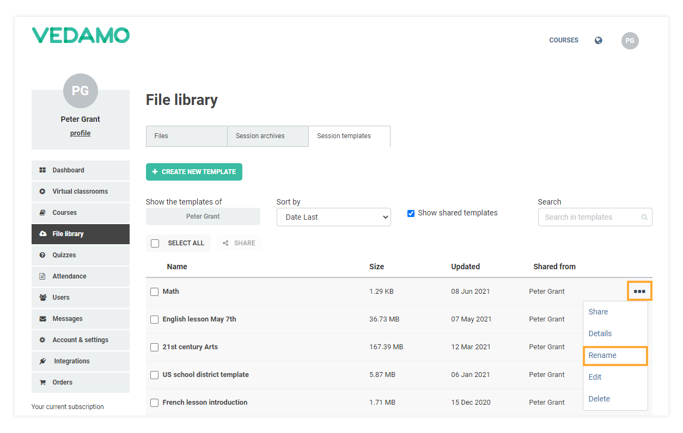Viewport: 683px width, 433px height.
Task: Click the 08 Jun 2021 date
Action: click(x=471, y=292)
